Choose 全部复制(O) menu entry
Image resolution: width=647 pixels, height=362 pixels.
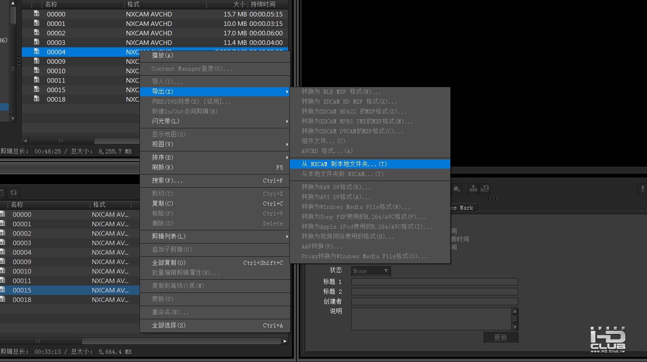(215, 263)
